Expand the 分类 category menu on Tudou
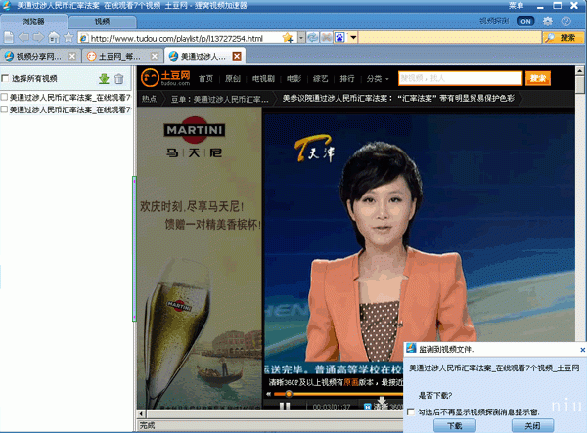587x433 pixels. 378,79
